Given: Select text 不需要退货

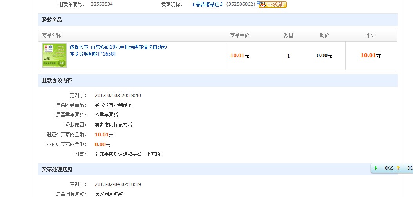Looking at the screenshot, I should (107, 115).
